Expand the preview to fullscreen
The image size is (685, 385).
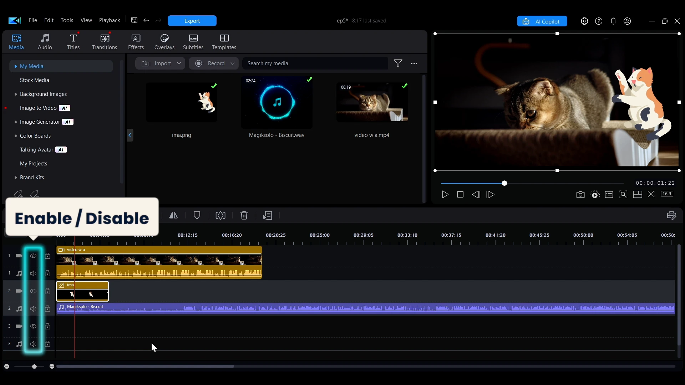(651, 194)
